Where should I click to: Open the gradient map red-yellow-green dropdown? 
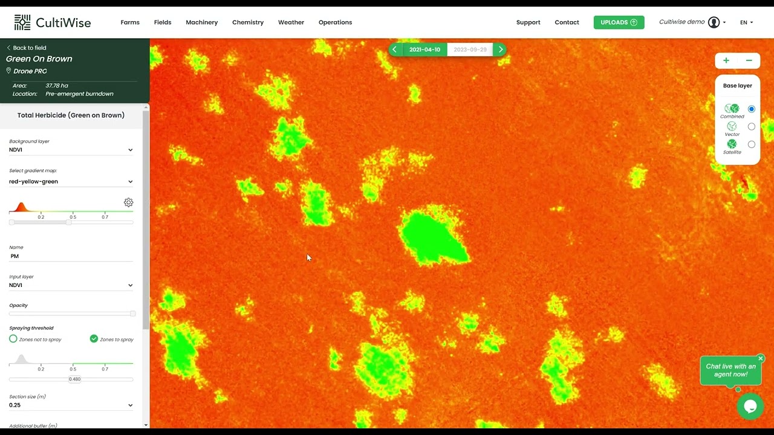71,181
